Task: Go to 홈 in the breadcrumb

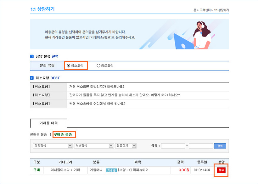Action: 195,10
